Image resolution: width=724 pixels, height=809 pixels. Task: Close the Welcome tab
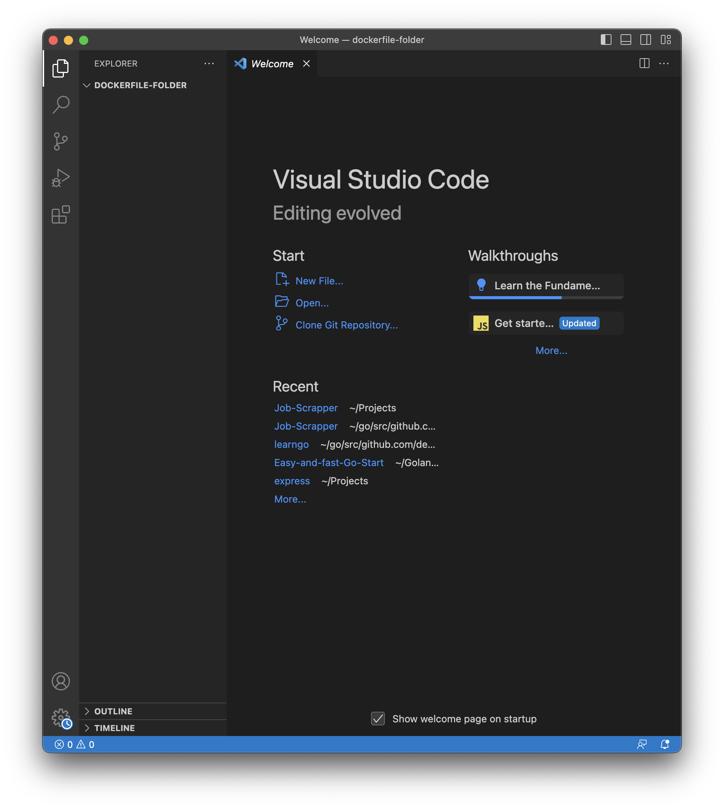tap(306, 63)
